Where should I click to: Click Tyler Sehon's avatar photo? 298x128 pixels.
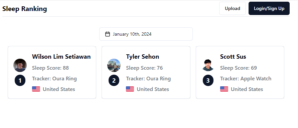click(x=114, y=65)
